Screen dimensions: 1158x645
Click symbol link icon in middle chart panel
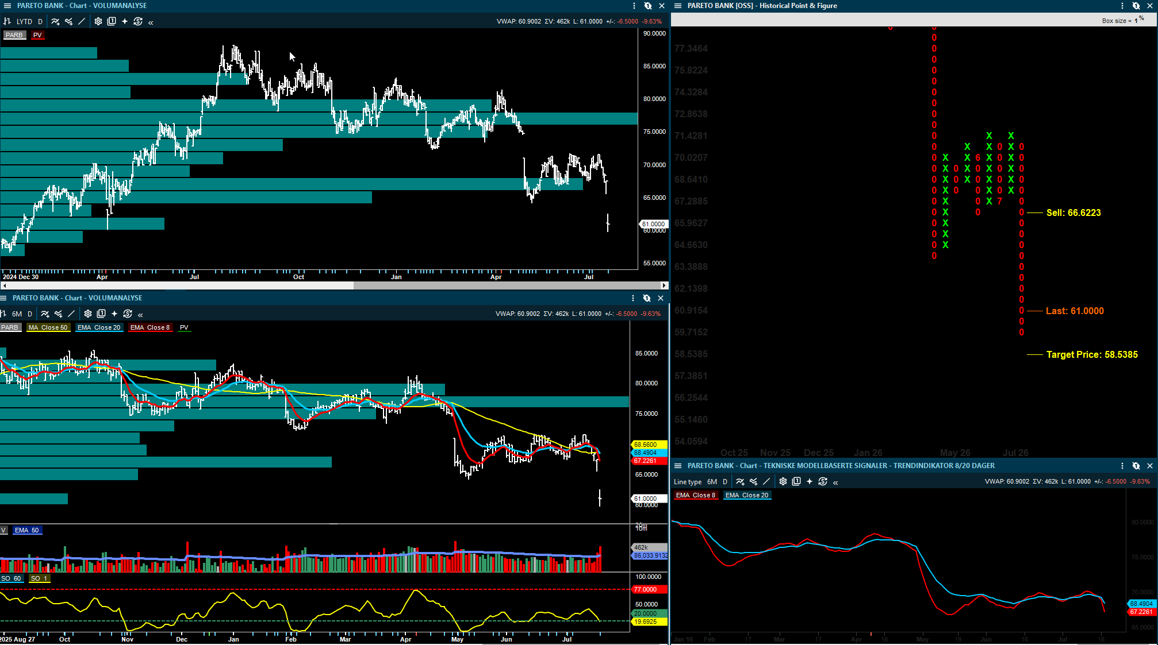click(x=647, y=298)
